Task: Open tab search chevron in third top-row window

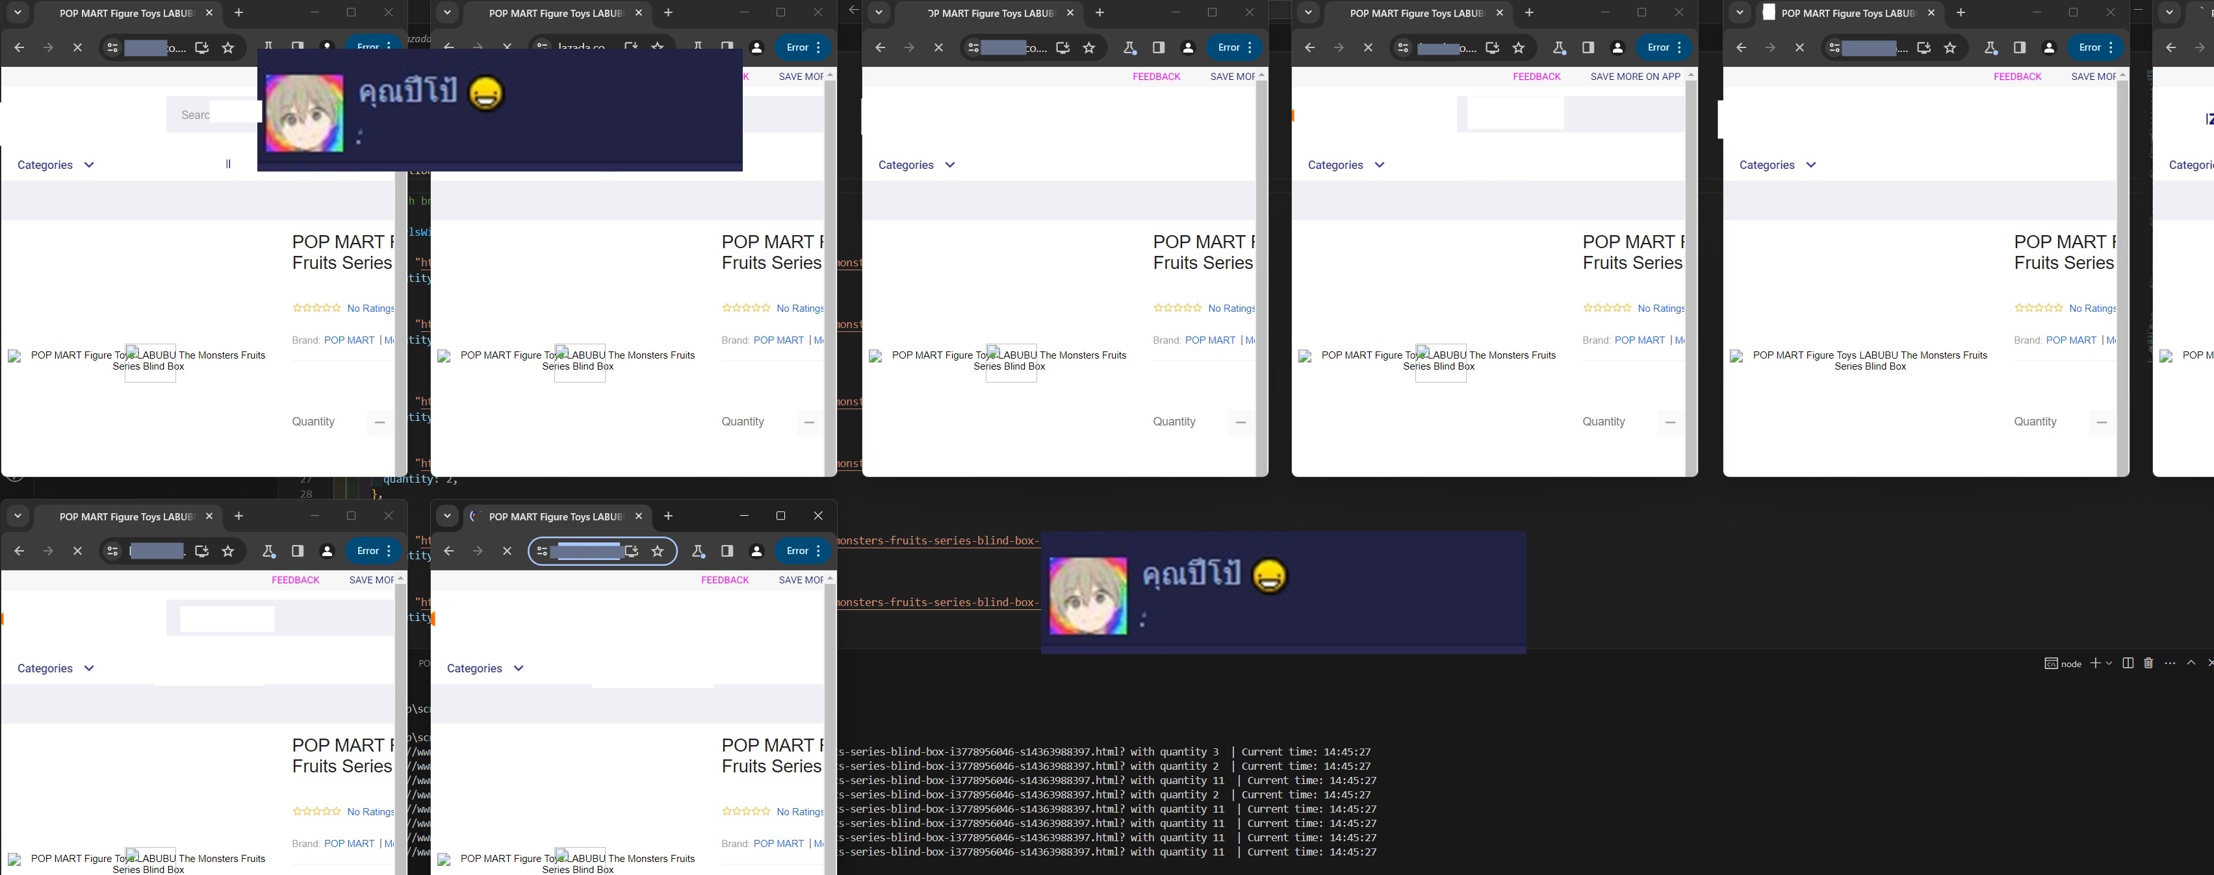Action: click(879, 13)
